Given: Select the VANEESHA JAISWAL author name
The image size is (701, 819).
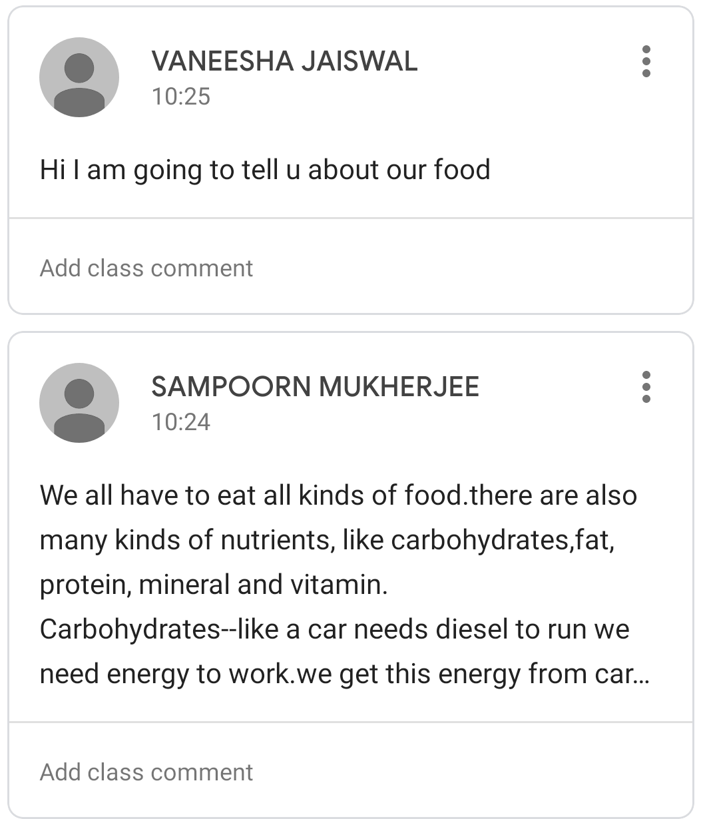Looking at the screenshot, I should [x=284, y=61].
